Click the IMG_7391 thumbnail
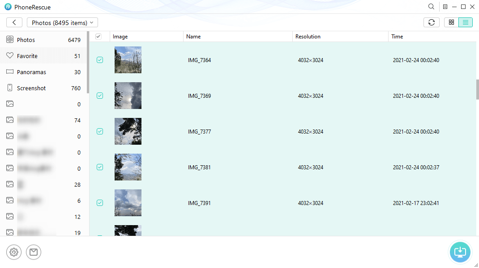This screenshot has width=479, height=268. point(128,203)
